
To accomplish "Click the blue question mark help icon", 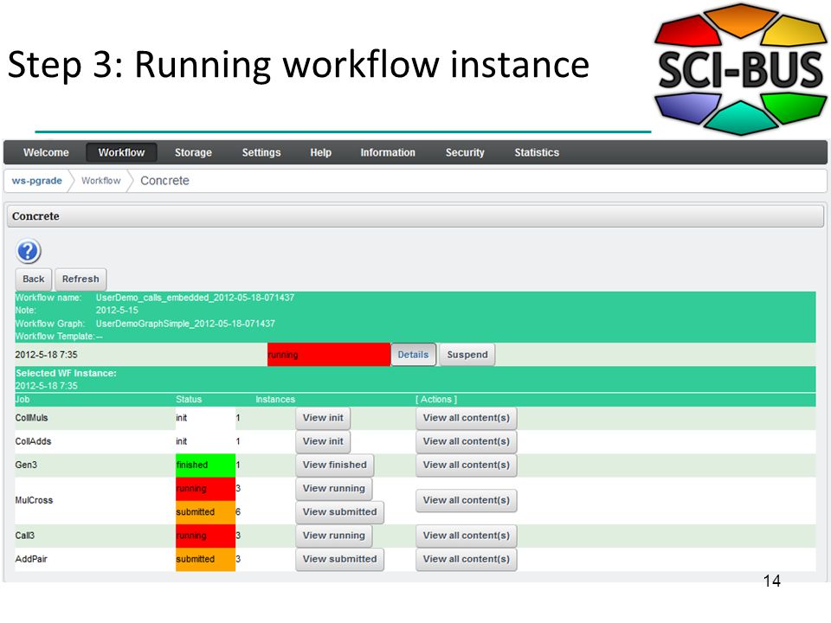I will pyautogui.click(x=28, y=251).
